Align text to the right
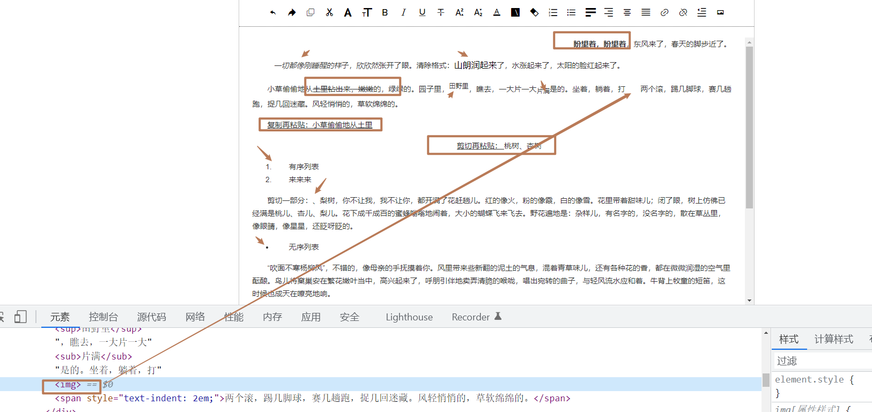This screenshot has width=872, height=412. [609, 12]
